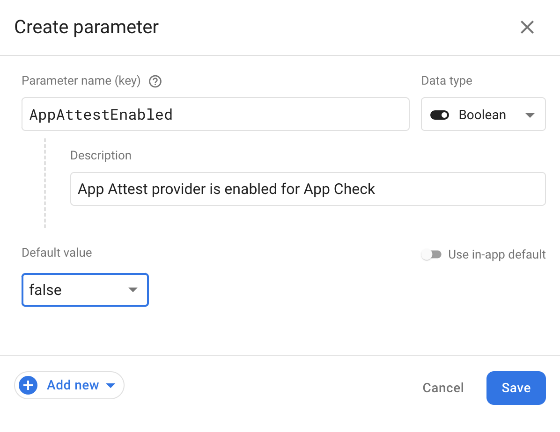
Task: Cancel parameter creation
Action: [x=442, y=388]
